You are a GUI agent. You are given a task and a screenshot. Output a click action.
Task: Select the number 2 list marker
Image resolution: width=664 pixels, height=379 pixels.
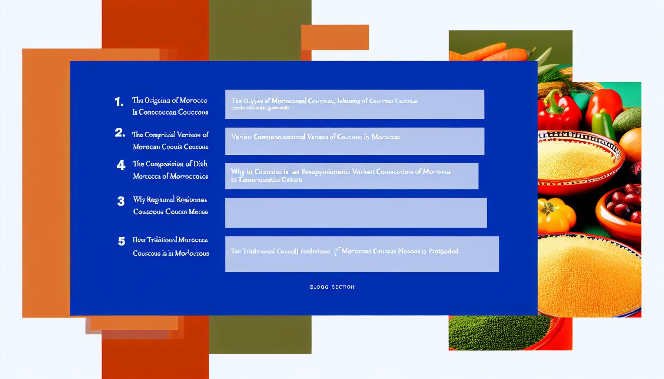tap(120, 133)
